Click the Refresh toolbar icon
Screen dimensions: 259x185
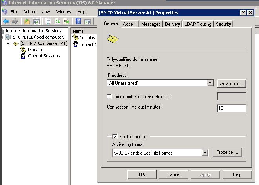(x=57, y=21)
